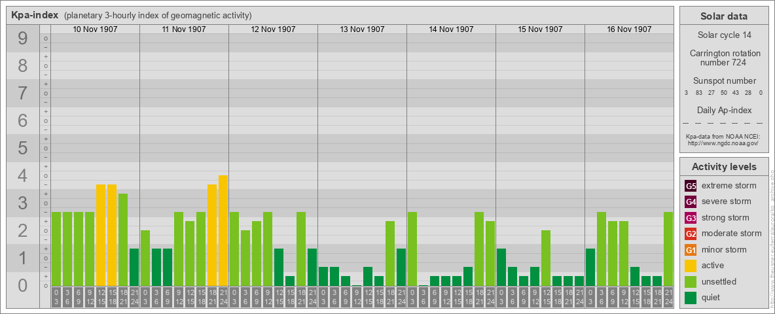Click the 9-12 hour label under 13 Nov
775x314 pixels.
tap(356, 298)
